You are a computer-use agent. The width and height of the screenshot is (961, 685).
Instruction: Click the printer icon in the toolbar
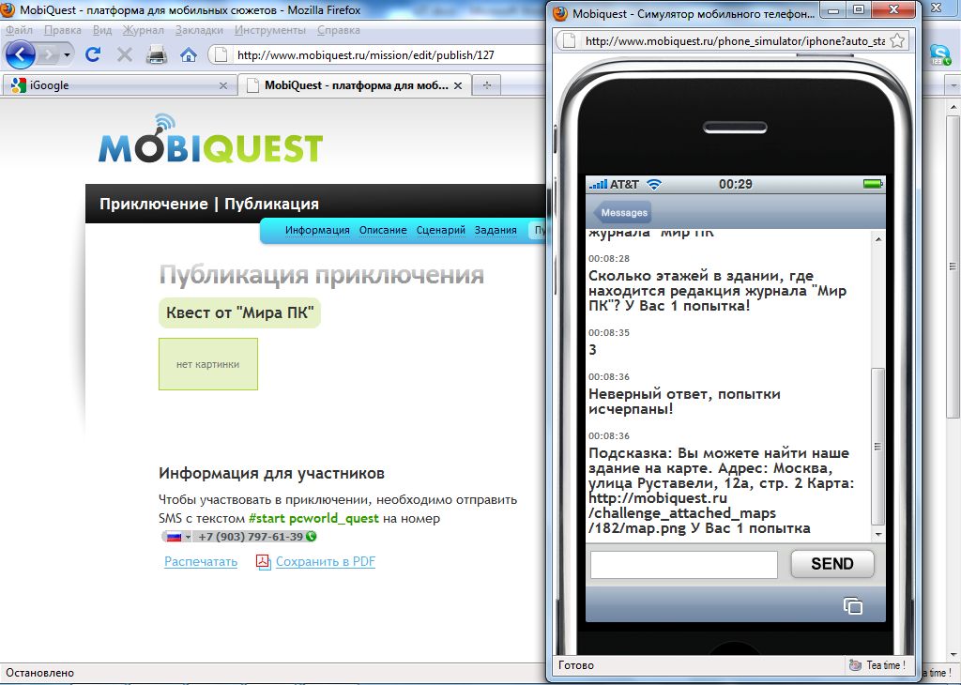pyautogui.click(x=157, y=54)
